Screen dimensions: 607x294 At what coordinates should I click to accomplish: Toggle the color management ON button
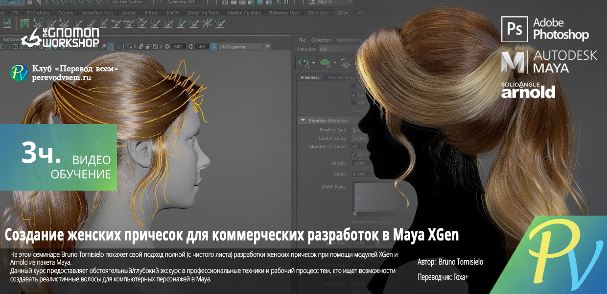pyautogui.click(x=213, y=47)
